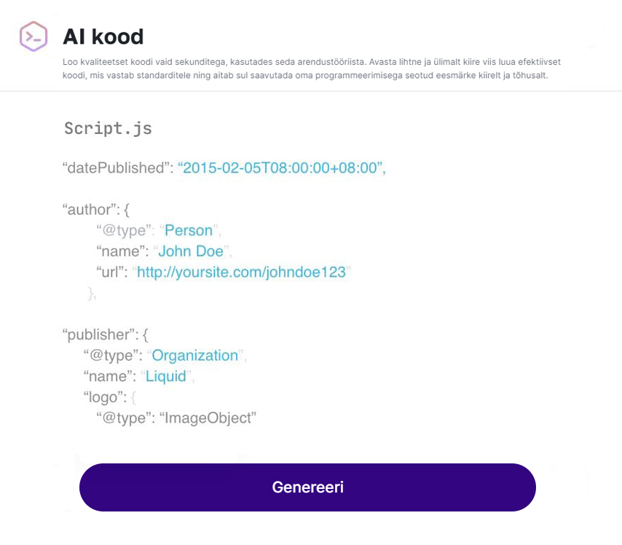This screenshot has height=545, width=622.
Task: Click the "@type" key beside Person
Action: (x=124, y=230)
